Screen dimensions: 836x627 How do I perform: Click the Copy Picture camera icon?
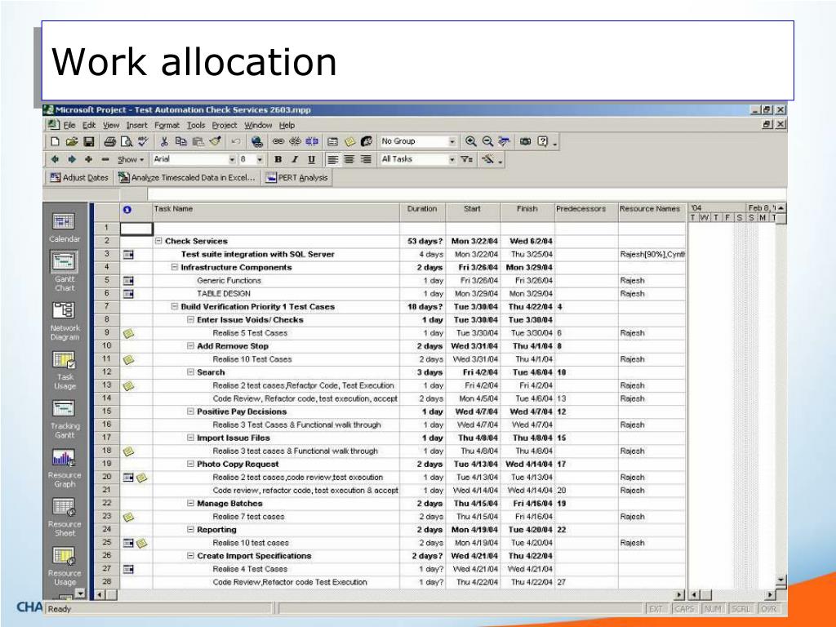pyautogui.click(x=525, y=142)
